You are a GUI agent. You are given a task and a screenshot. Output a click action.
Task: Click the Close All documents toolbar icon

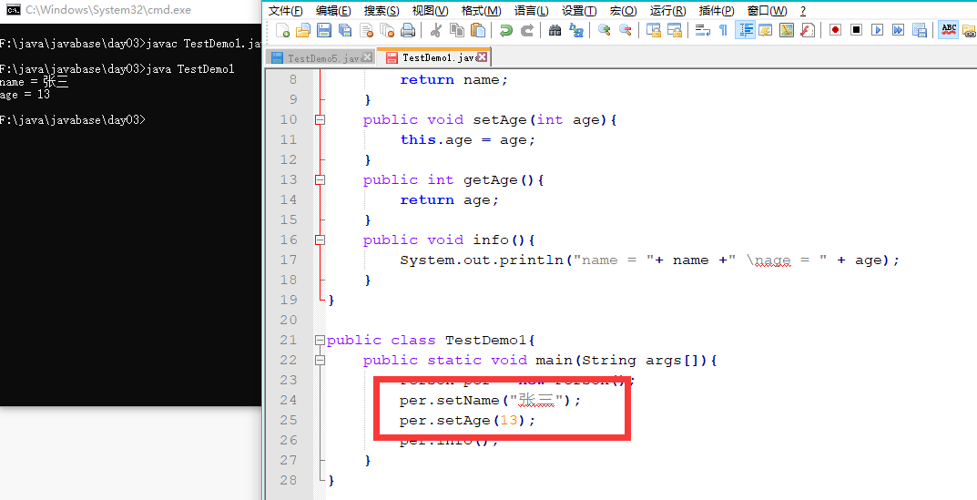[x=387, y=30]
